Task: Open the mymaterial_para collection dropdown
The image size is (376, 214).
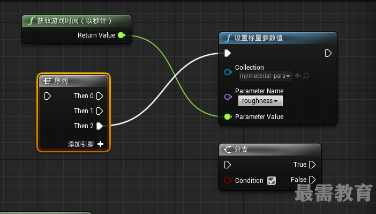Action: [266, 76]
